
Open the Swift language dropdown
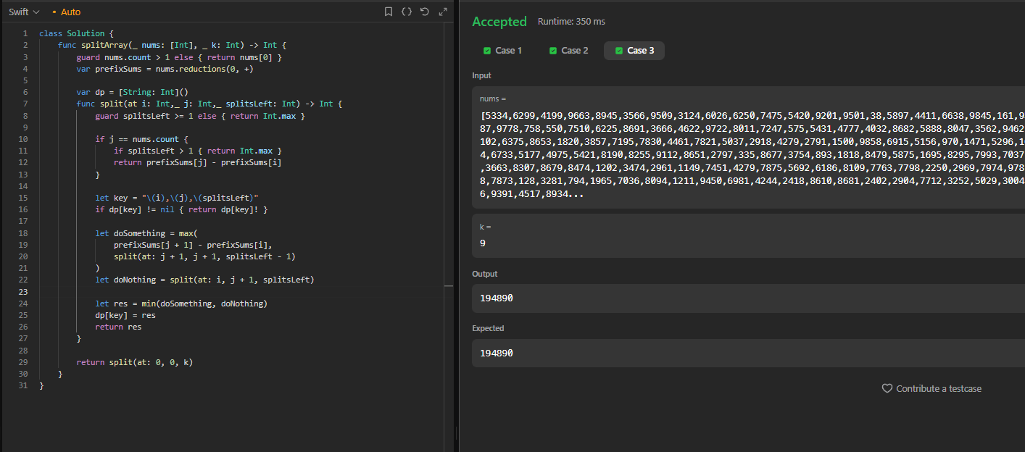pos(24,12)
